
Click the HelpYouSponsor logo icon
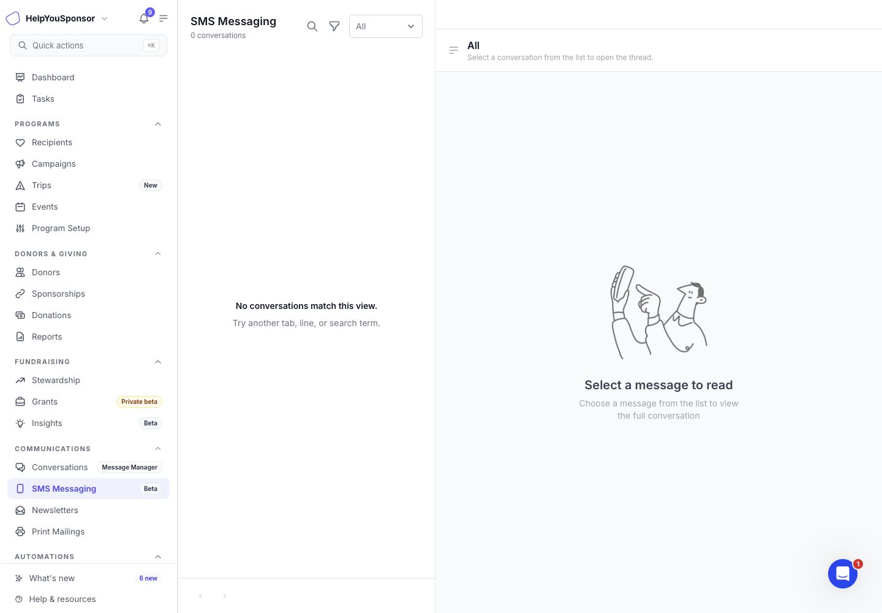[x=13, y=18]
